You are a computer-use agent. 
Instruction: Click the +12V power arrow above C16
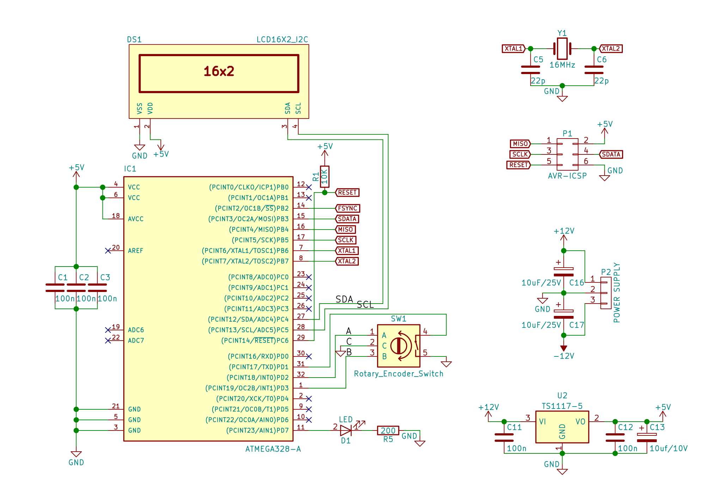coord(564,239)
